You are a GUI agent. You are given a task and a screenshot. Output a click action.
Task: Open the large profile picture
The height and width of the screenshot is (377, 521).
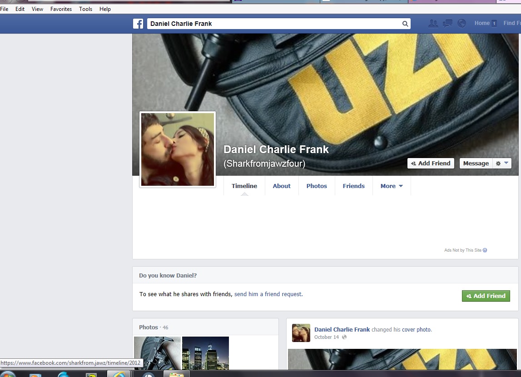coord(178,149)
